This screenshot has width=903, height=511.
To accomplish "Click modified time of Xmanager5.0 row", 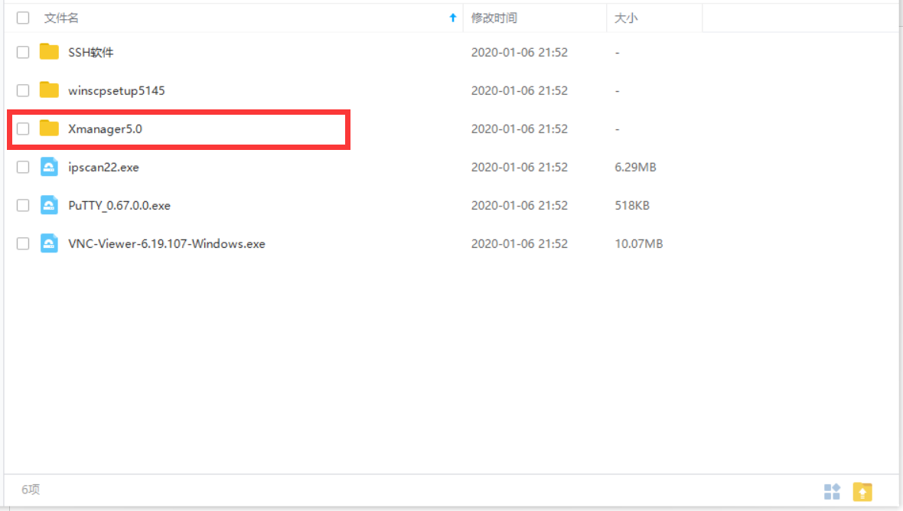I will tap(520, 129).
